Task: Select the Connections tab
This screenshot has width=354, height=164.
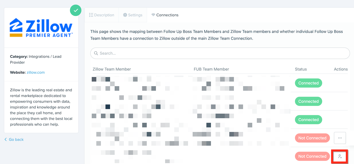Action: click(x=165, y=15)
